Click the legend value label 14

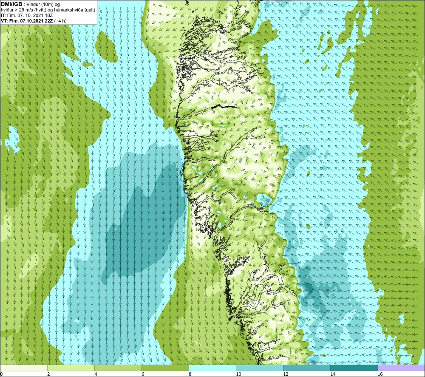333,374
